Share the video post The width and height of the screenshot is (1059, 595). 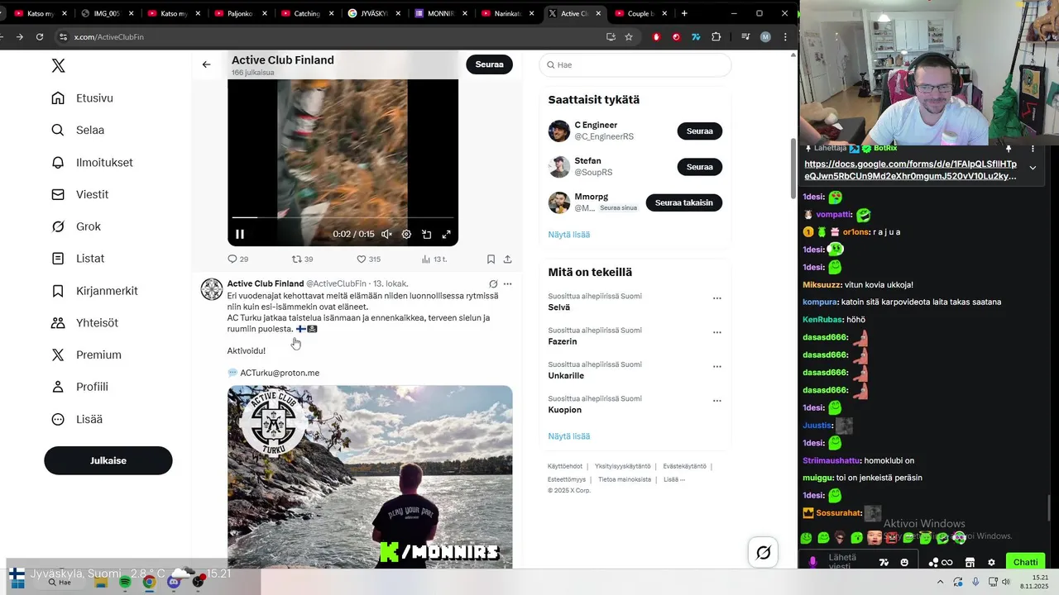(x=507, y=259)
